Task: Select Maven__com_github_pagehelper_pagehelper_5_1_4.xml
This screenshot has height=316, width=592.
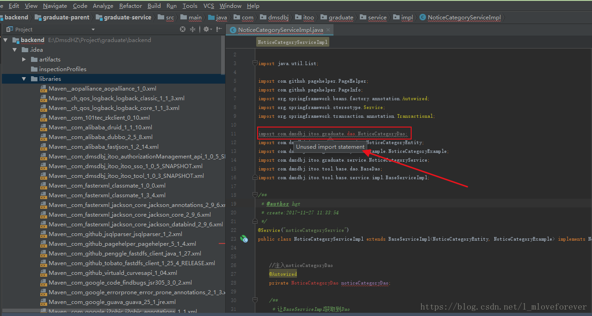Action: [x=122, y=244]
